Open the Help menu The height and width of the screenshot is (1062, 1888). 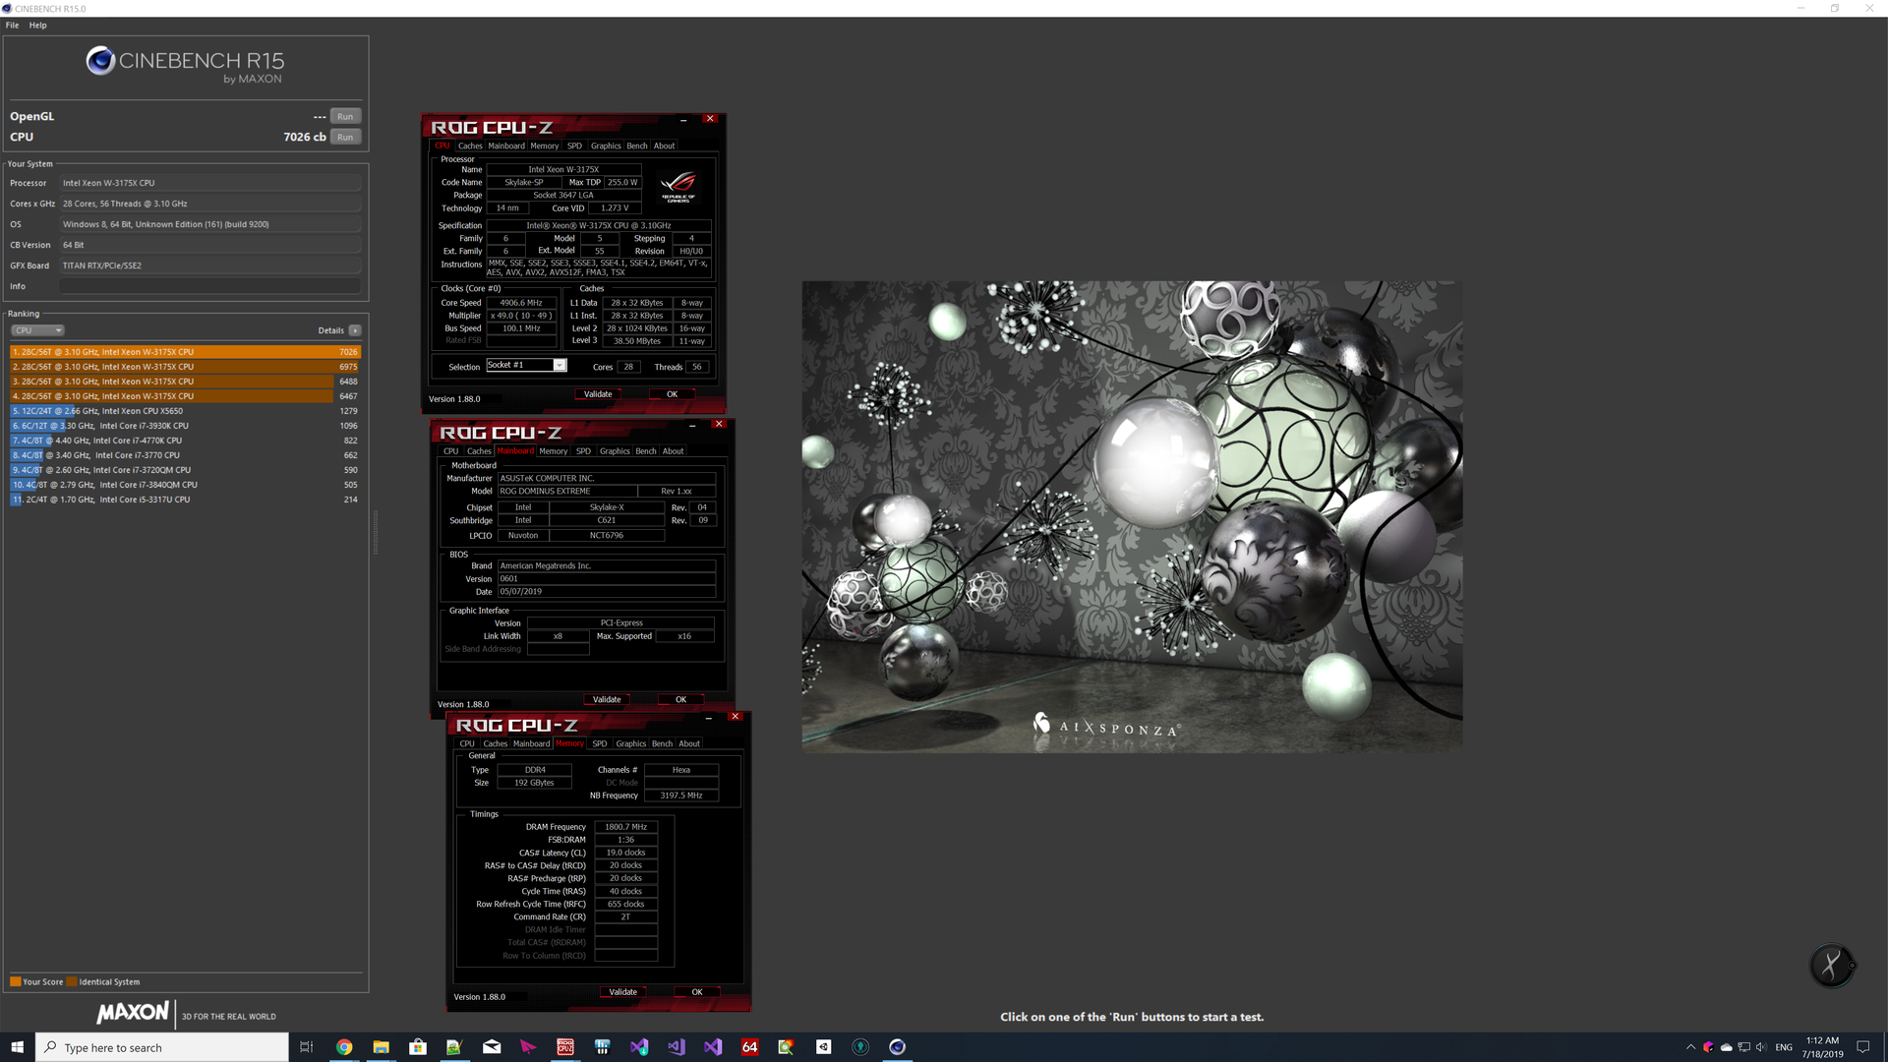[37, 26]
